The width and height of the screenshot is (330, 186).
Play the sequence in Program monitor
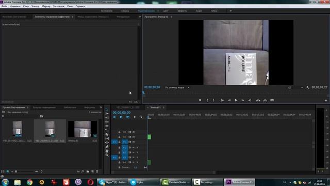[x=236, y=100]
